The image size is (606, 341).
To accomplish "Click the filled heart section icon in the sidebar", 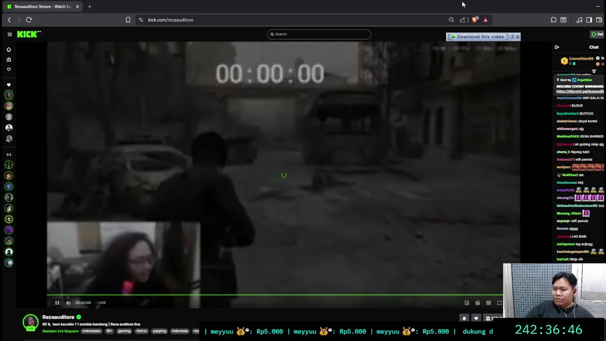I will point(9,85).
